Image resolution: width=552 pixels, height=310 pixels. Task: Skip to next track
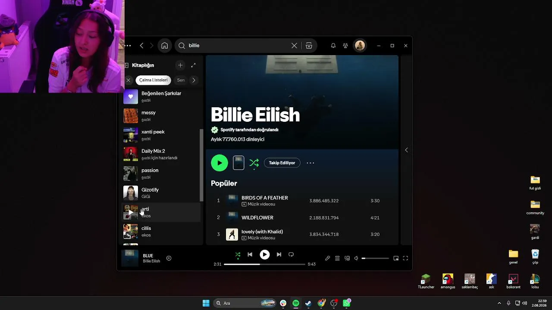coord(279,254)
